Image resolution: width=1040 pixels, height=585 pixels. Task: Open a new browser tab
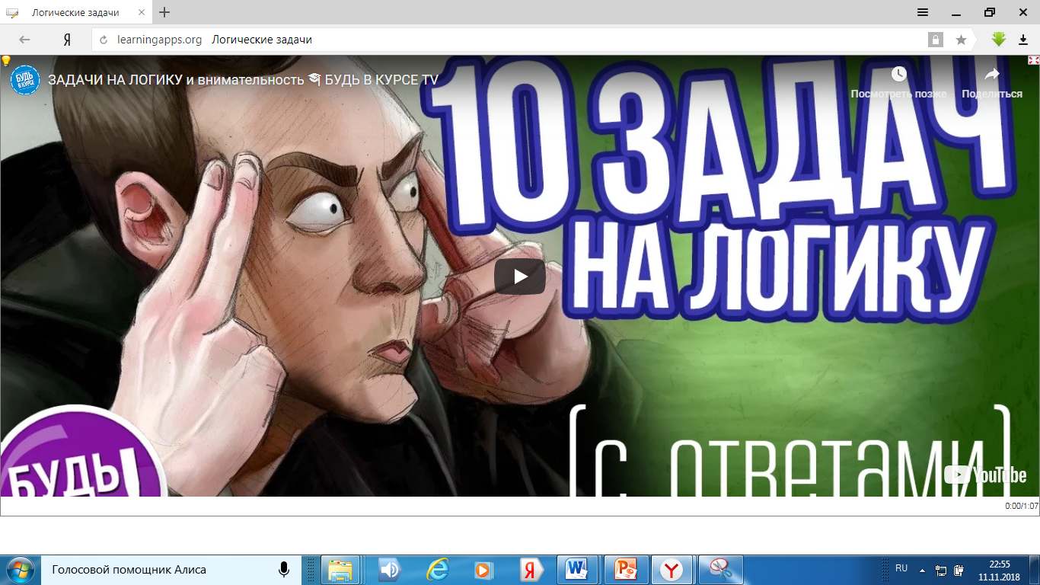[x=164, y=12]
